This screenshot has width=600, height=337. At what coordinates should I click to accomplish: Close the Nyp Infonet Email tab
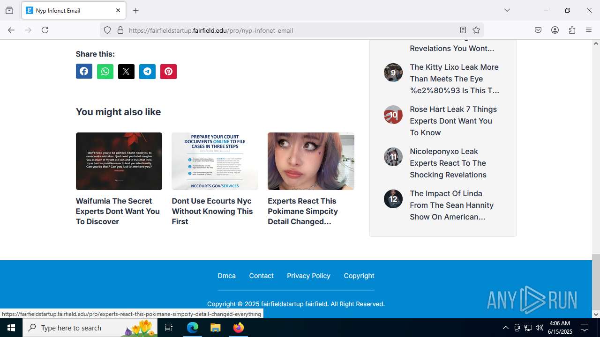[x=118, y=10]
